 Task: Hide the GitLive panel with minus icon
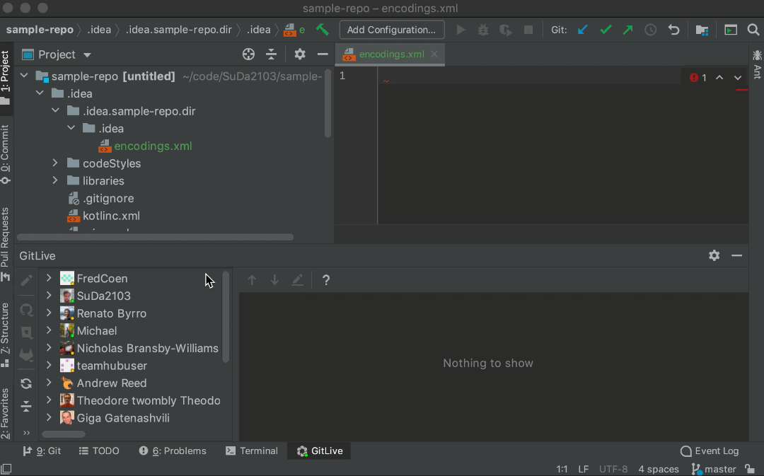coord(736,255)
